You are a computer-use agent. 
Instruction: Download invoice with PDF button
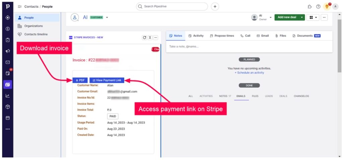pyautogui.click(x=80, y=80)
